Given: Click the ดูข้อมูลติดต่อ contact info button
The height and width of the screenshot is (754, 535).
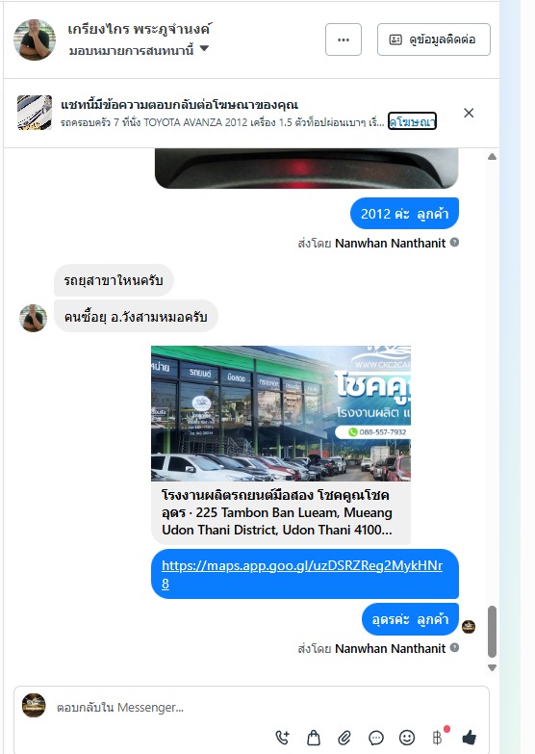Looking at the screenshot, I should tap(434, 39).
